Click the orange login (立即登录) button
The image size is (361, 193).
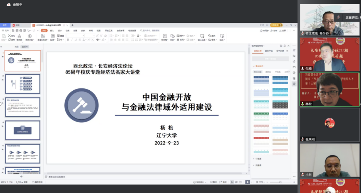click(276, 25)
